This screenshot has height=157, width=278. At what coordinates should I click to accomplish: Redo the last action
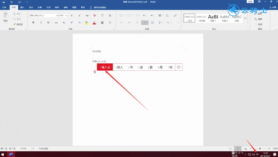(x=19, y=2)
